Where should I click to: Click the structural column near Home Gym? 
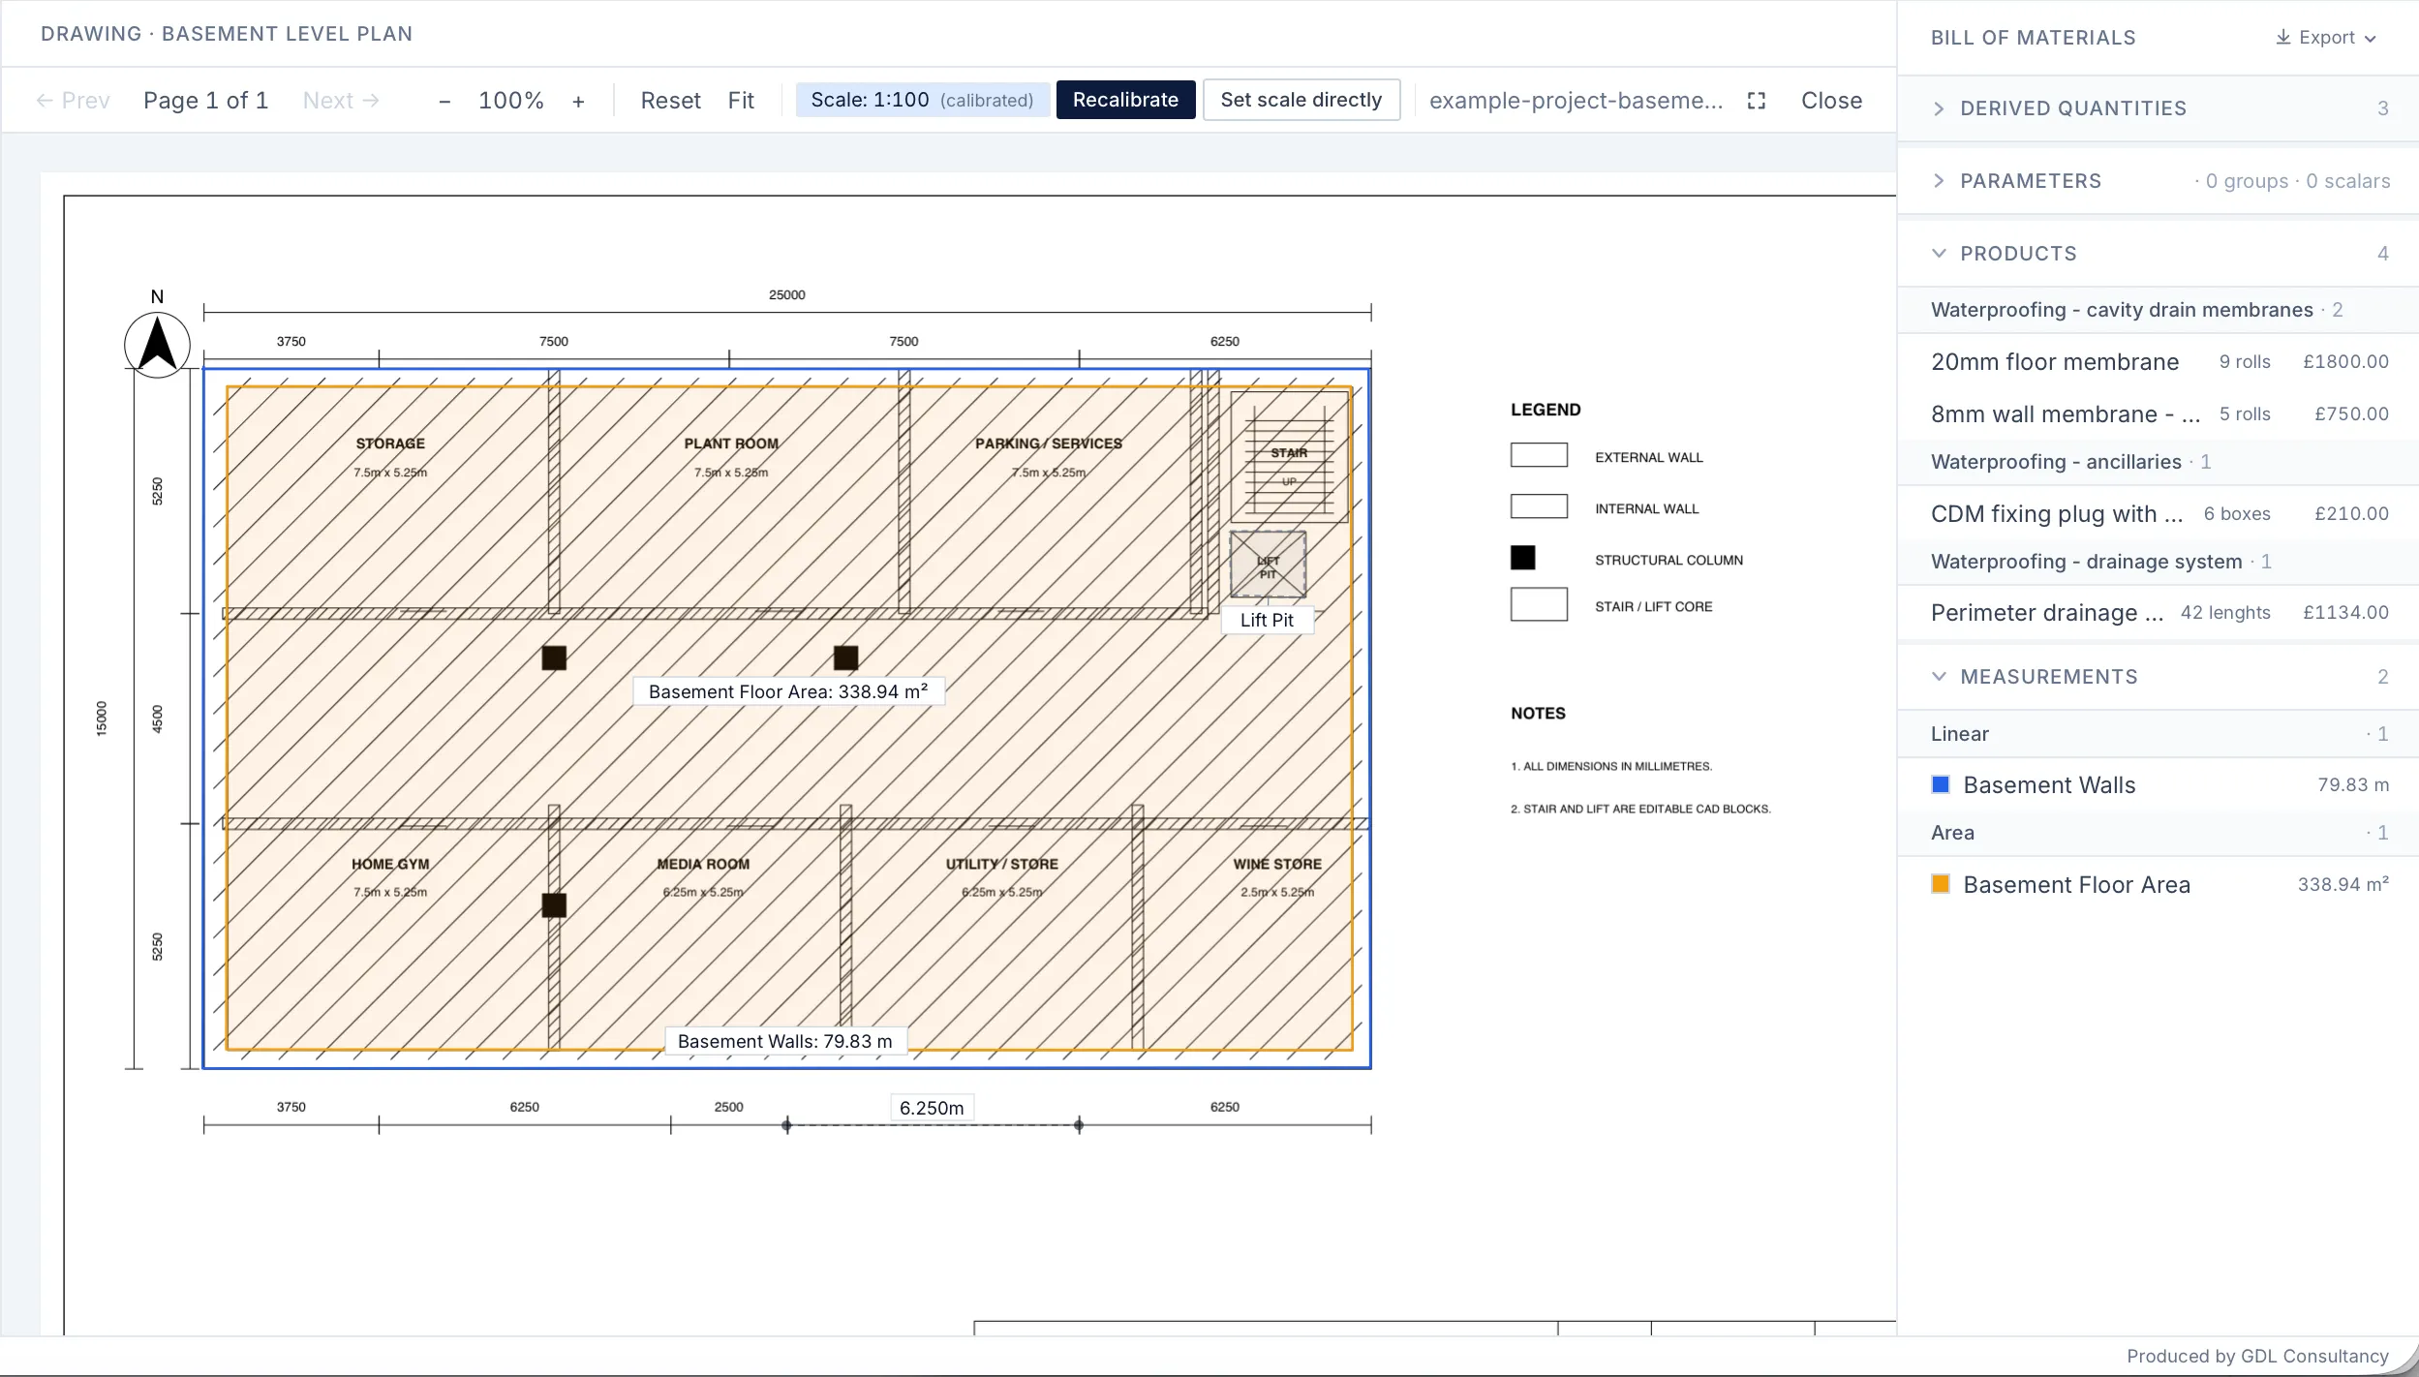(554, 905)
